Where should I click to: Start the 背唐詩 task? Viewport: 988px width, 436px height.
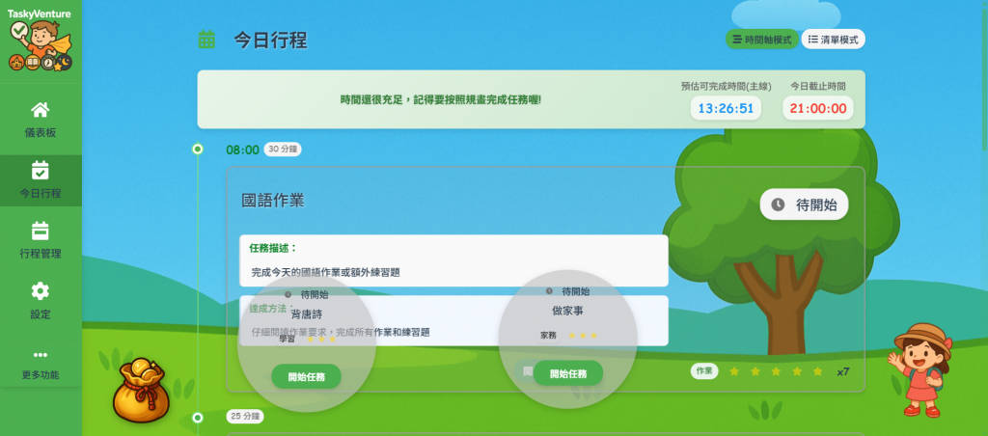point(306,376)
